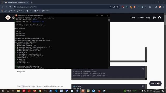Copy the 'cd my-app' code block
The width and height of the screenshot is (166, 93).
click(143, 86)
